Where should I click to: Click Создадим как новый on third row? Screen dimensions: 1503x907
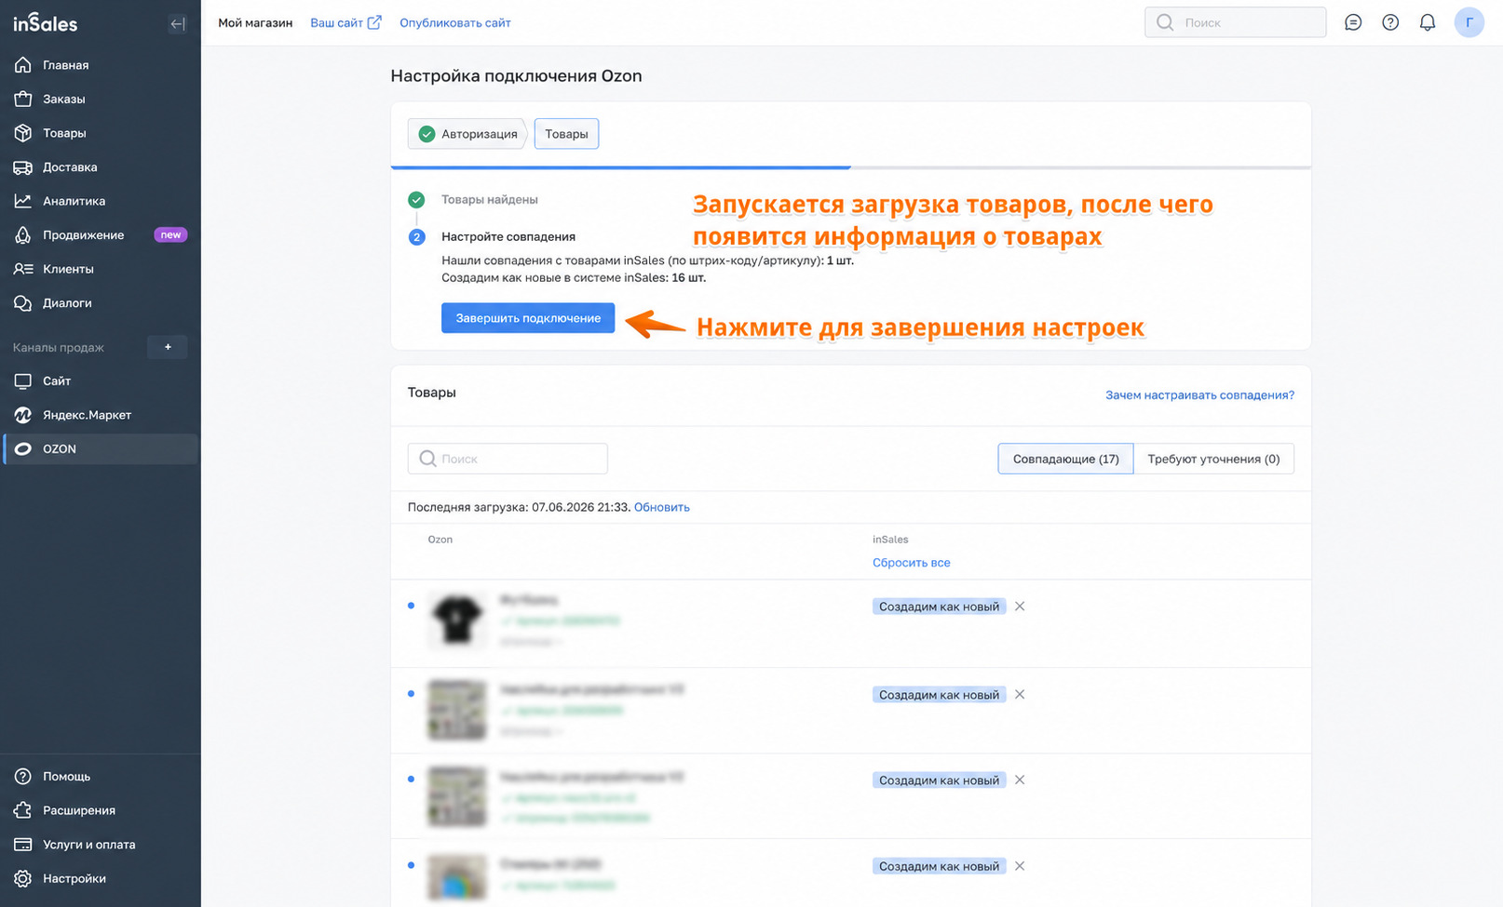pyautogui.click(x=939, y=780)
